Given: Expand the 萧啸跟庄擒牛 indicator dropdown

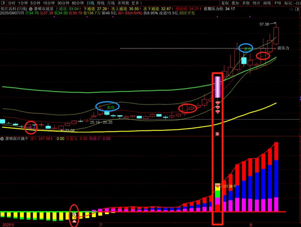Looking at the screenshot, I should point(3,139).
